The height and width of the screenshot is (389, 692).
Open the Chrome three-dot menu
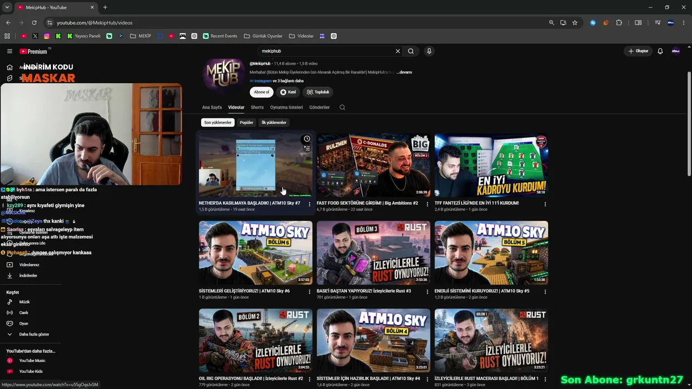pos(684,23)
